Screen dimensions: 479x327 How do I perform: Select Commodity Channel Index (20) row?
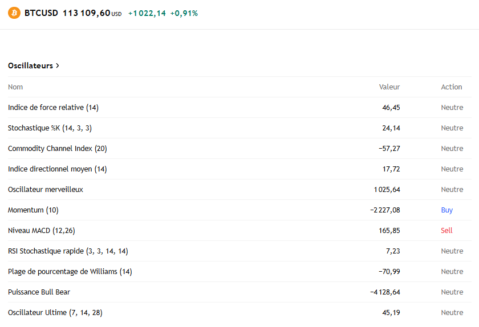57,149
